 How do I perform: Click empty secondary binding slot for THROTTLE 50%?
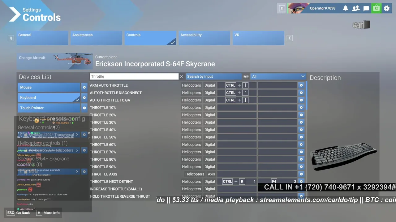(277, 137)
